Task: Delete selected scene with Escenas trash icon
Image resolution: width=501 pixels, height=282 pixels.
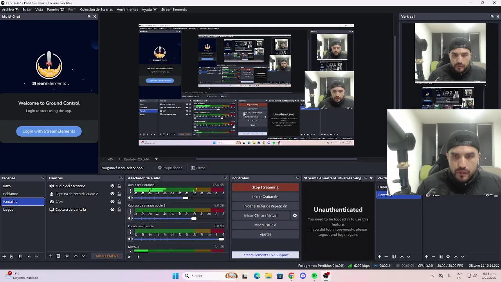Action: point(12,256)
